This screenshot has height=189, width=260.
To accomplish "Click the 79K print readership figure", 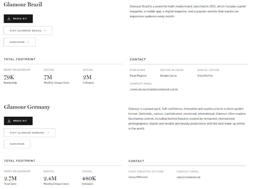I will coord(9,77).
